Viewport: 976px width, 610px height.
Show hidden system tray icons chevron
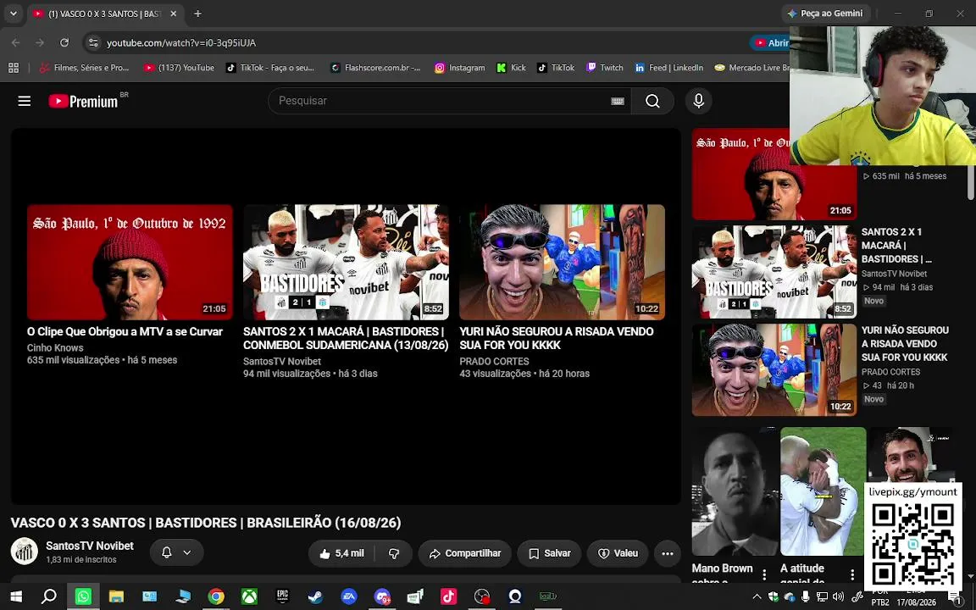coord(757,597)
